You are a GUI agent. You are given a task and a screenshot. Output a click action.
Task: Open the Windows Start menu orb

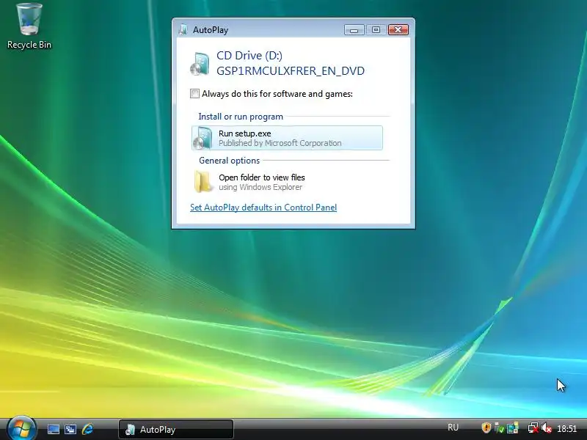21,428
